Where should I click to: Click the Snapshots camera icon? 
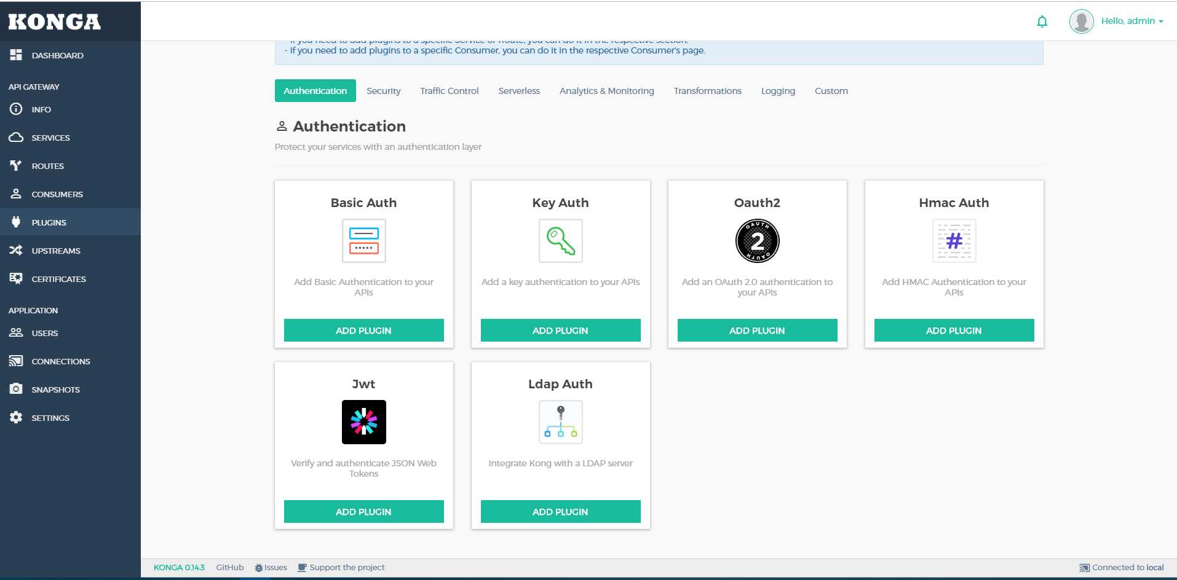point(16,389)
